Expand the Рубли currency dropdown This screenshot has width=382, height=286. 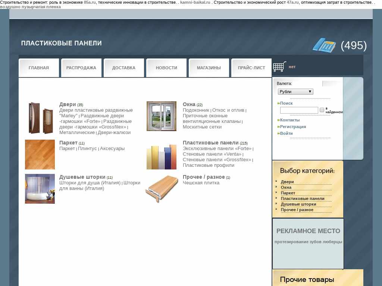pyautogui.click(x=295, y=92)
